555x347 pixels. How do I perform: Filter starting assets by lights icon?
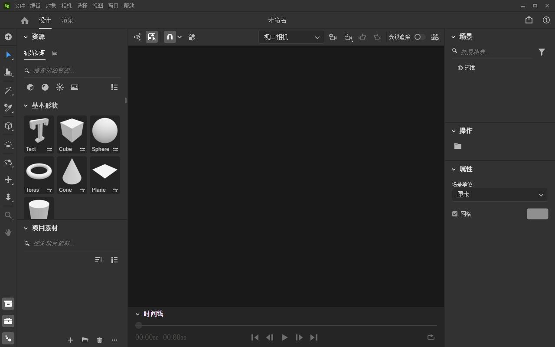click(x=60, y=87)
